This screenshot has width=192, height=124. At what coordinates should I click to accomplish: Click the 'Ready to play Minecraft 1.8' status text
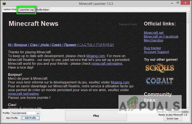[173, 115]
